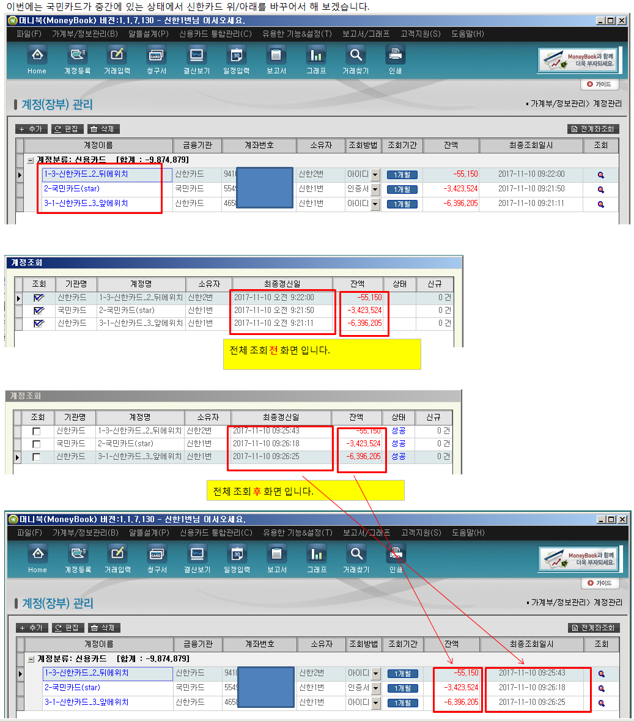Open 거래찾기 search icon in the lower window
The image size is (634, 722).
click(x=356, y=554)
